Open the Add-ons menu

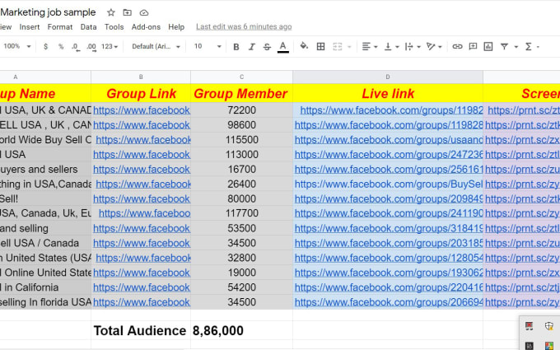click(x=146, y=27)
